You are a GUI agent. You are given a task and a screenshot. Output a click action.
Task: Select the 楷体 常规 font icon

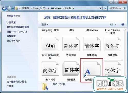coord(113,44)
